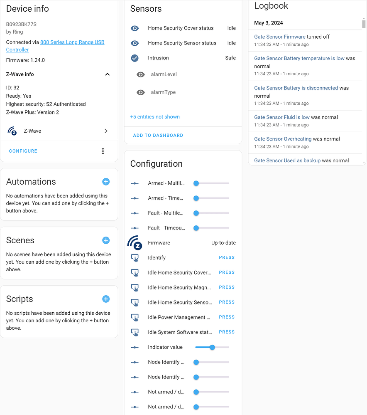Open the three-dot overflow menu near Configure

click(x=103, y=151)
